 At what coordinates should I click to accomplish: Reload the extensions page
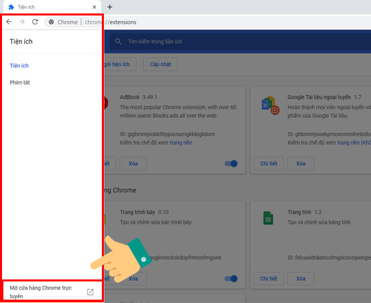(x=35, y=22)
